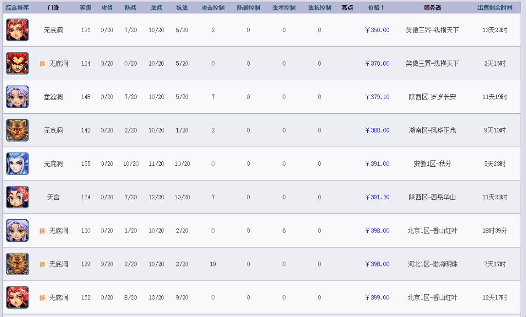This screenshot has height=317, width=526.
Task: Sort by 综合排序 column header
Action: point(17,8)
